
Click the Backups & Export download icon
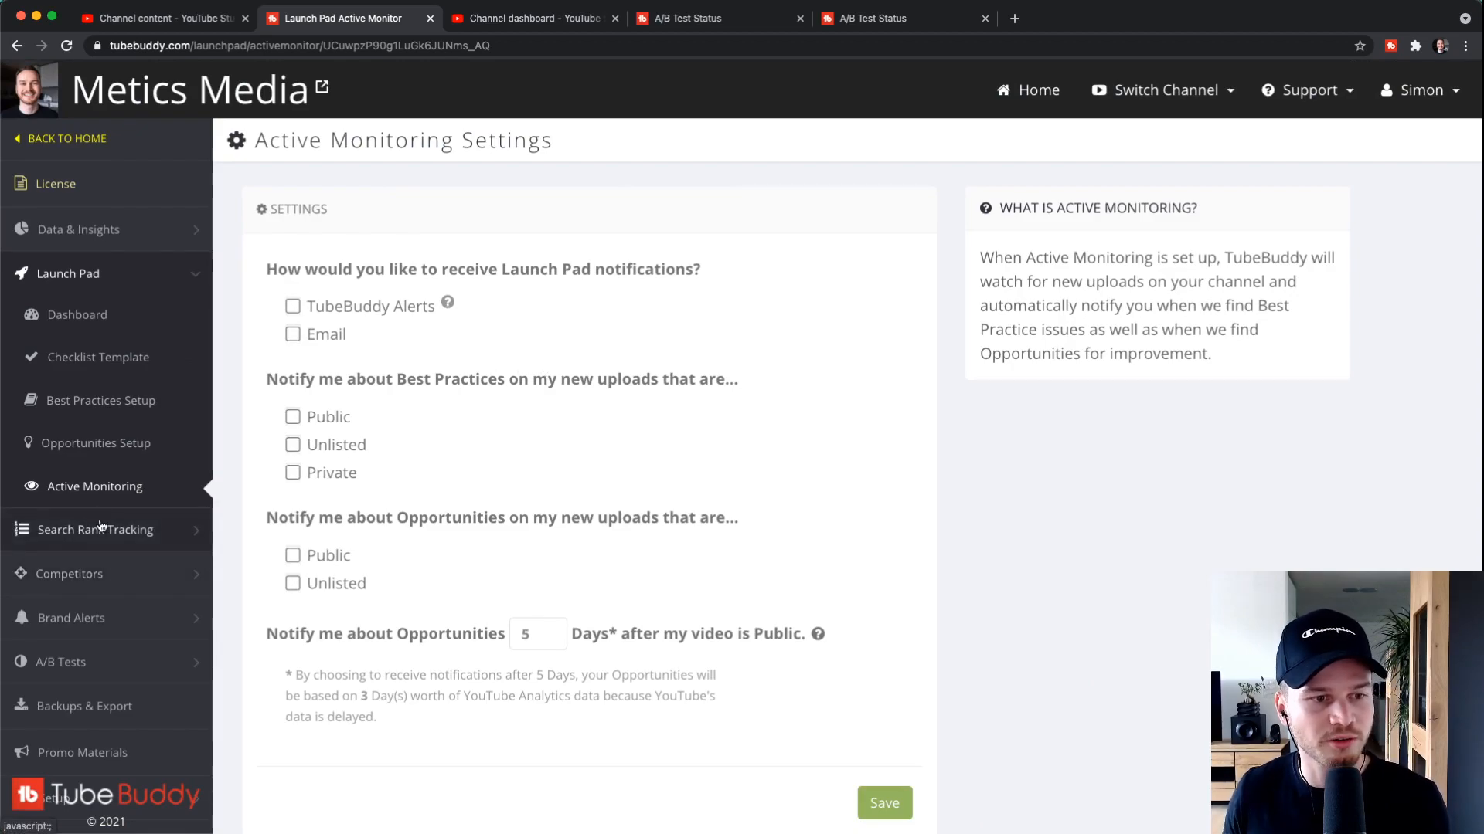point(22,704)
